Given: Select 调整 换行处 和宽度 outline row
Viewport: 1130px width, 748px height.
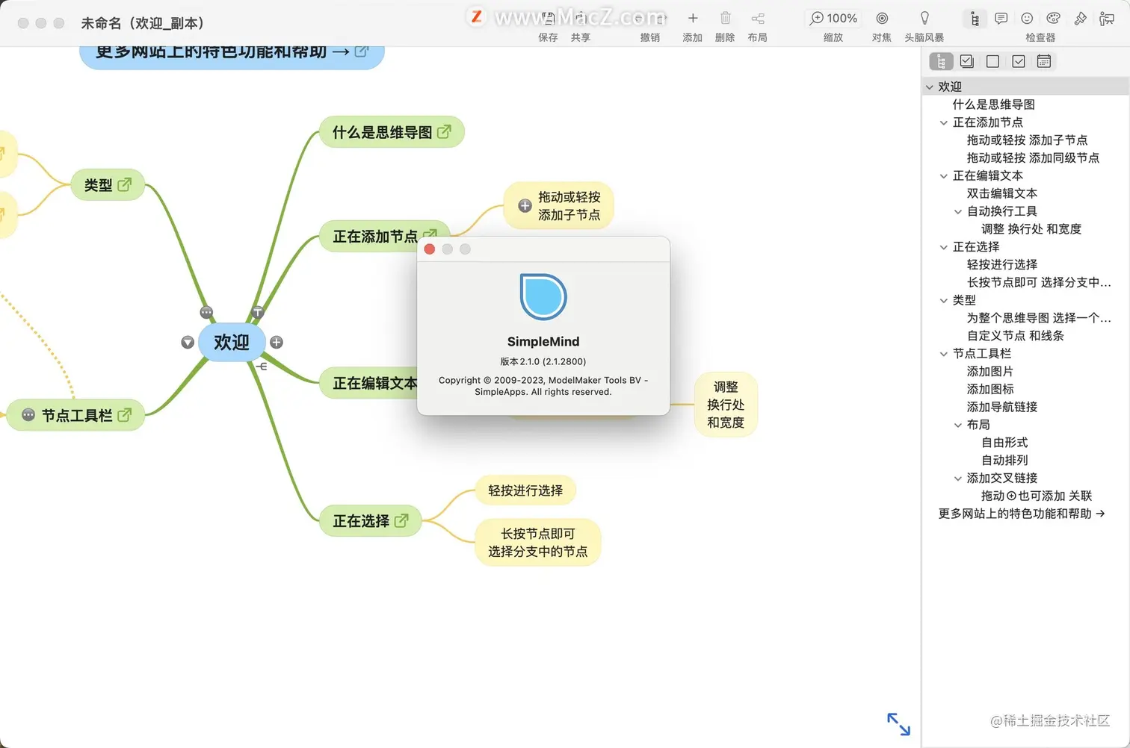Looking at the screenshot, I should [1025, 229].
